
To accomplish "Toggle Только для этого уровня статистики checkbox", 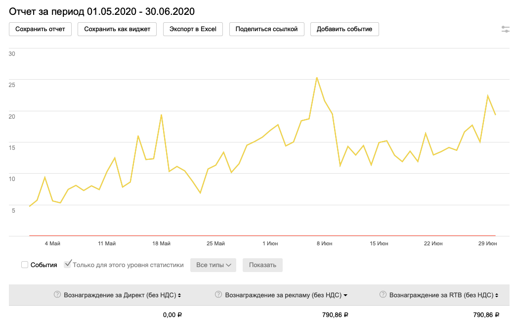I will pos(68,264).
